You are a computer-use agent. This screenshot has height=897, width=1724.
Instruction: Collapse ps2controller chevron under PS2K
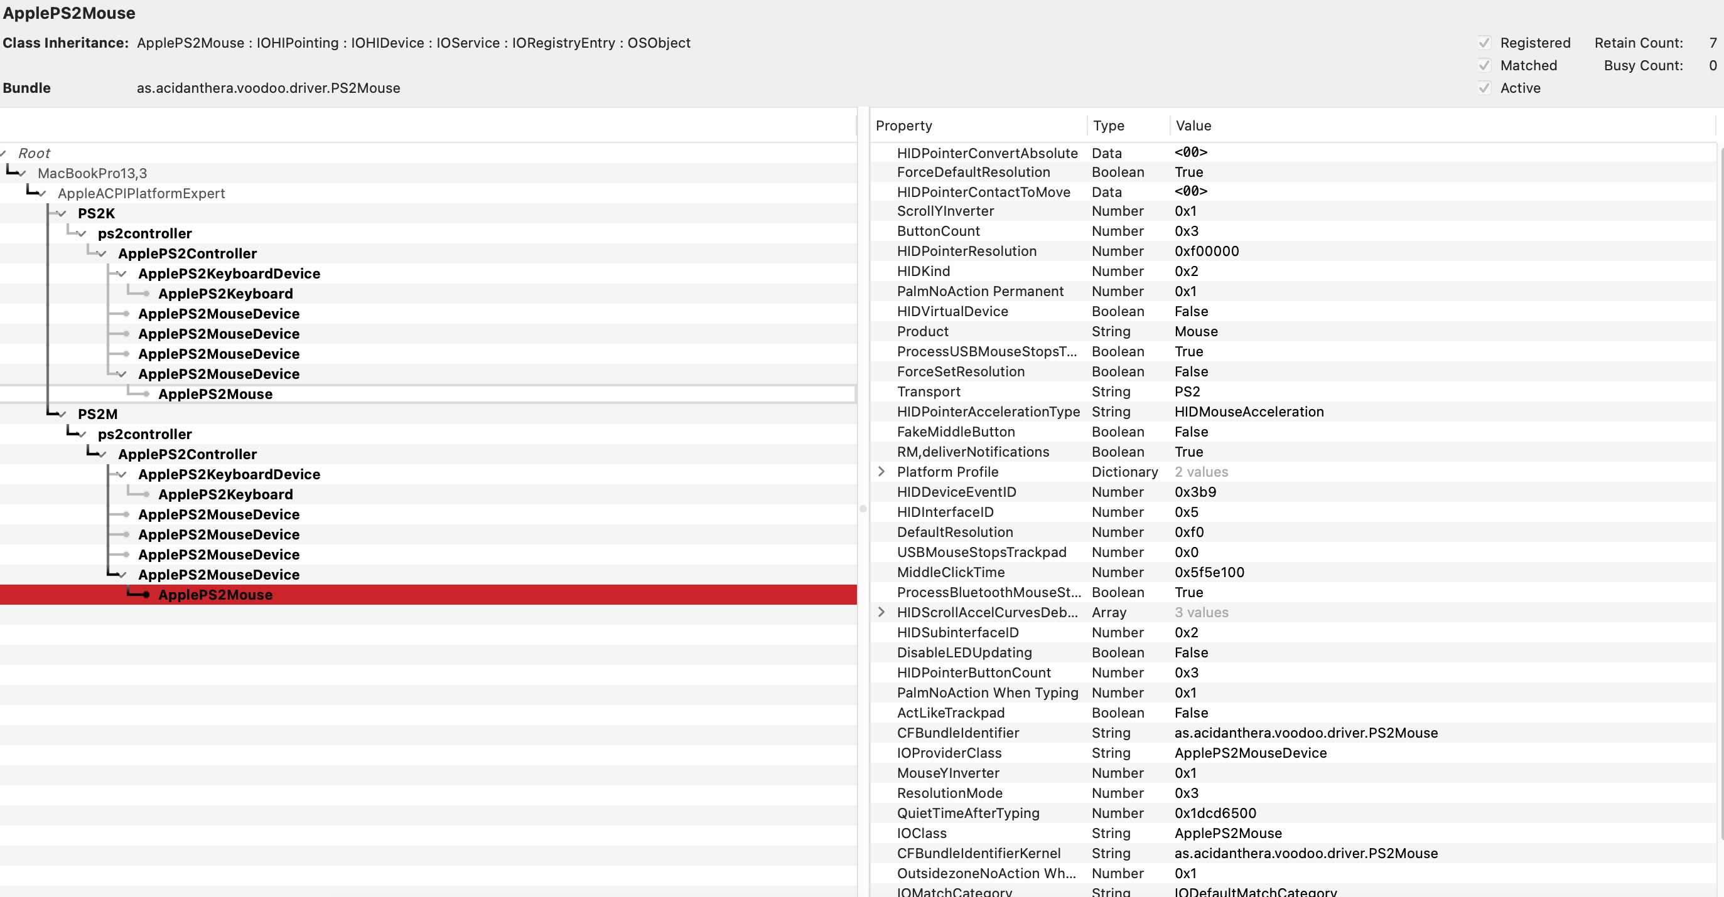[81, 233]
